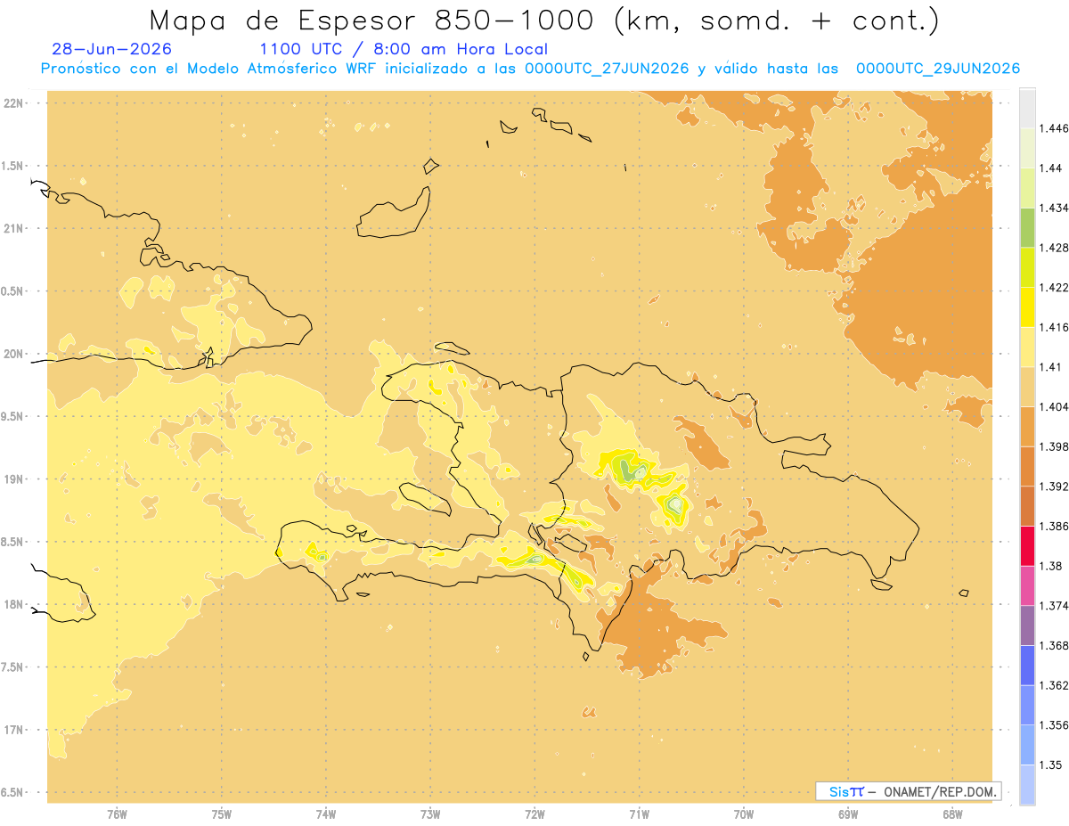The height and width of the screenshot is (826, 1069).
Task: Click the legend value '1.35'
Action: pyautogui.click(x=1050, y=765)
